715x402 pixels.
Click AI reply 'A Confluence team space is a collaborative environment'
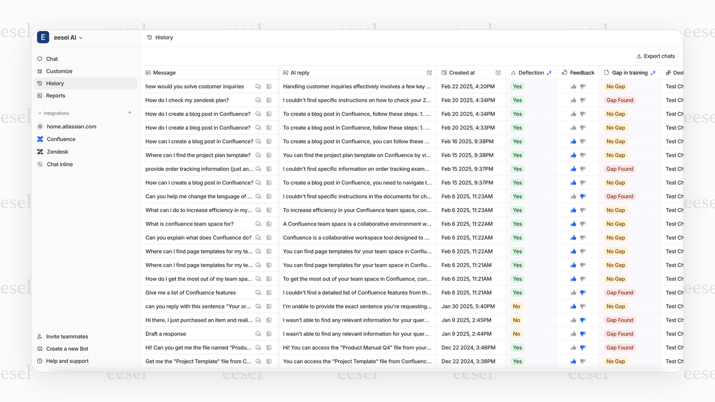tap(357, 224)
